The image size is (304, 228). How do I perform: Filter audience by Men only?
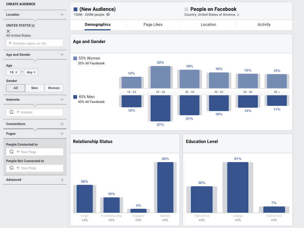pos(35,88)
